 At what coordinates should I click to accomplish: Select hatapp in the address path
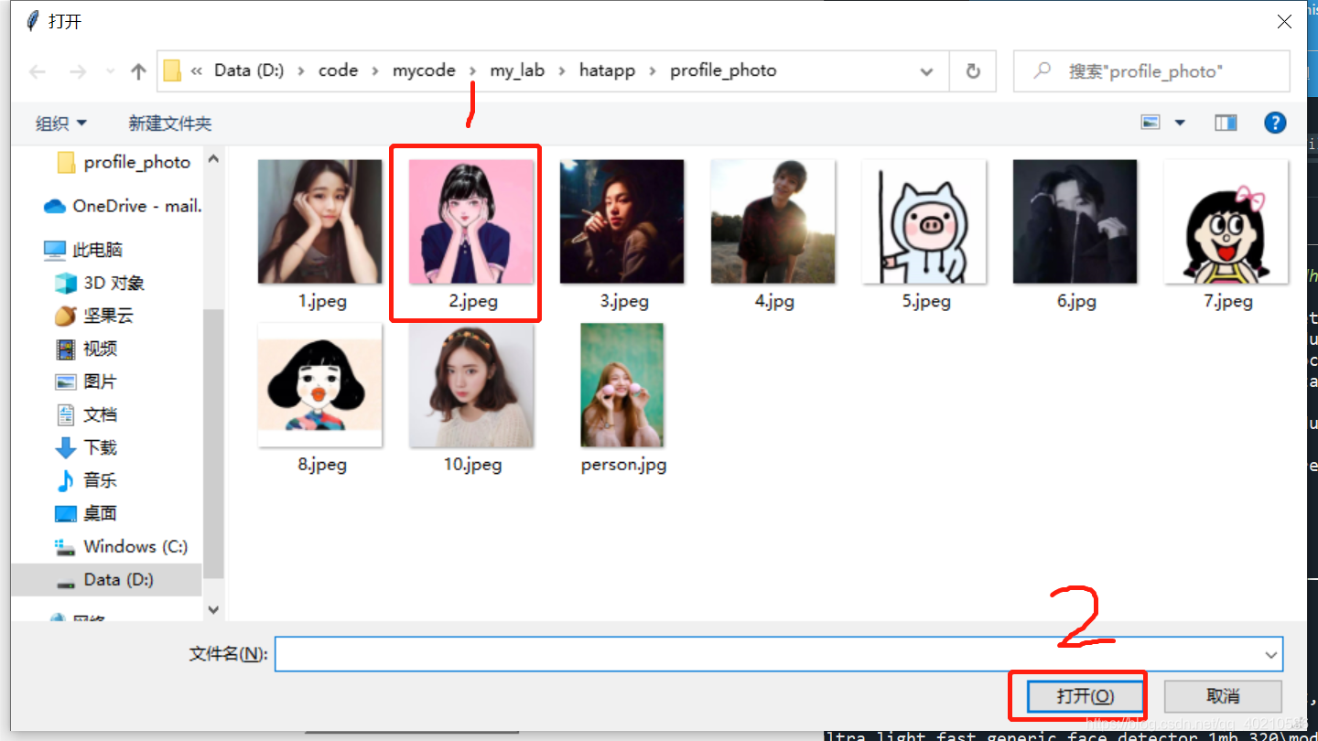click(607, 70)
